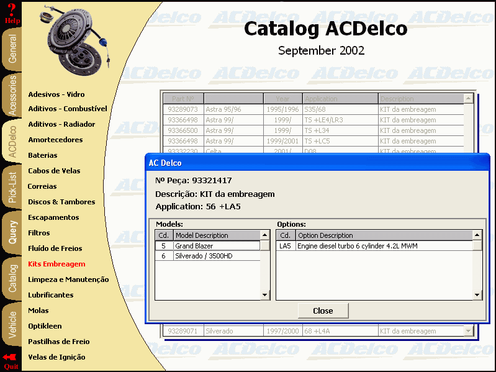Click Models list scroll up arrow
The height and width of the screenshot is (372, 496).
tap(265, 235)
